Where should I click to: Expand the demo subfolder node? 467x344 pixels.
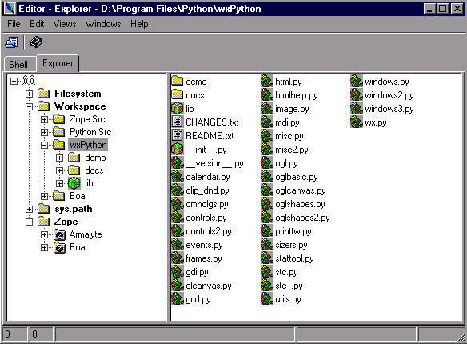point(59,158)
